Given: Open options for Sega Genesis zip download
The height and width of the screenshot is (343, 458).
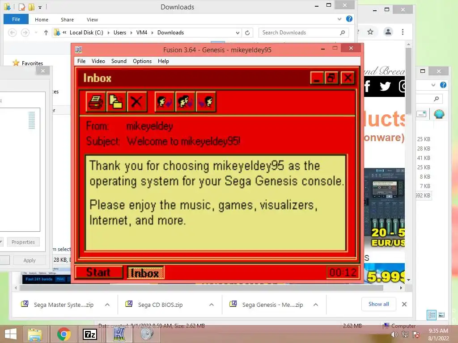Looking at the screenshot, I should pyautogui.click(x=316, y=305).
